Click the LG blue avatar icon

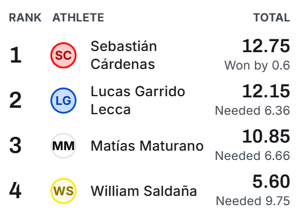[63, 100]
